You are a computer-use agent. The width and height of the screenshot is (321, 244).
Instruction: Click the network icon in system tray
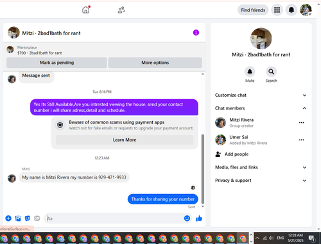(x=265, y=238)
